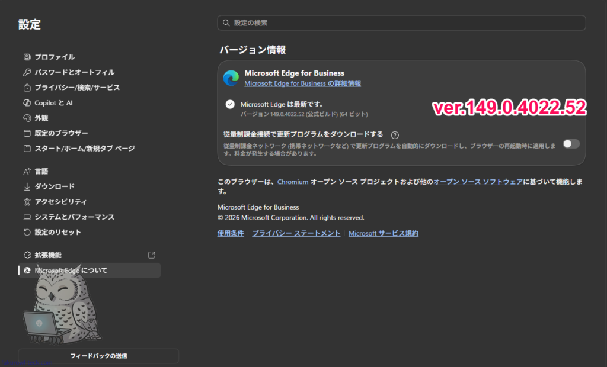The height and width of the screenshot is (367, 607).
Task: Click the フィードバックの送信 button
Action: pos(99,356)
